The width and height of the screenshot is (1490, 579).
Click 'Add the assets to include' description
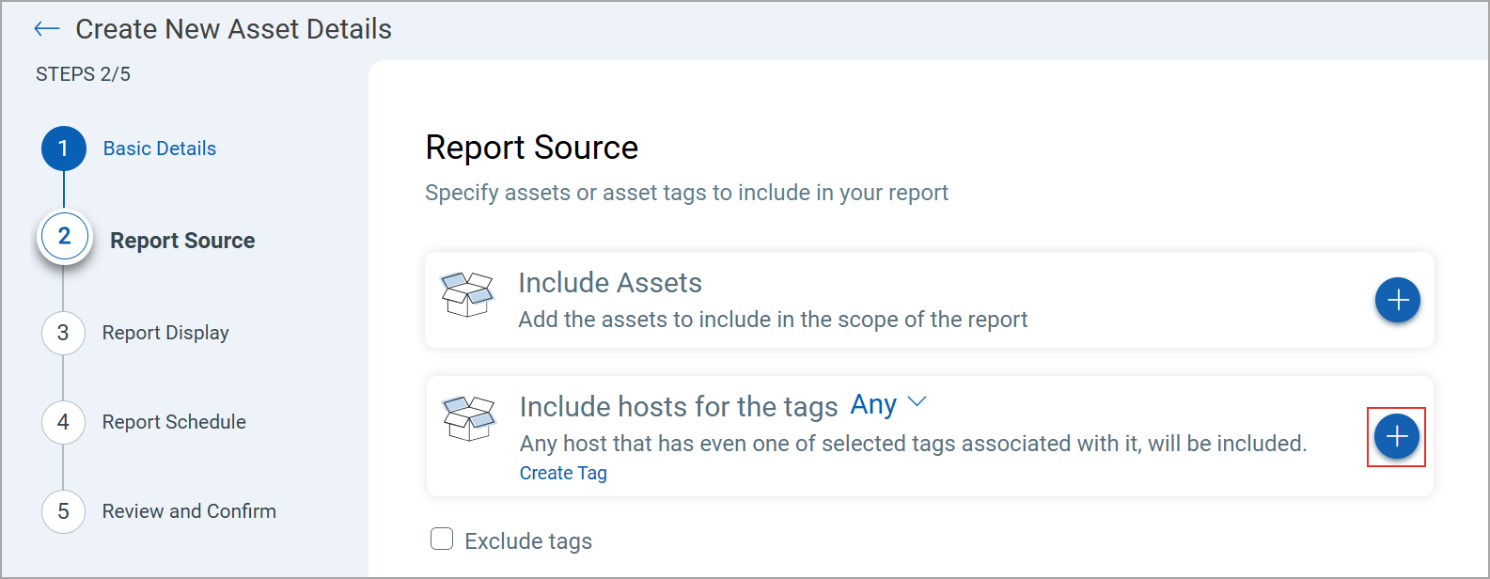tap(773, 320)
